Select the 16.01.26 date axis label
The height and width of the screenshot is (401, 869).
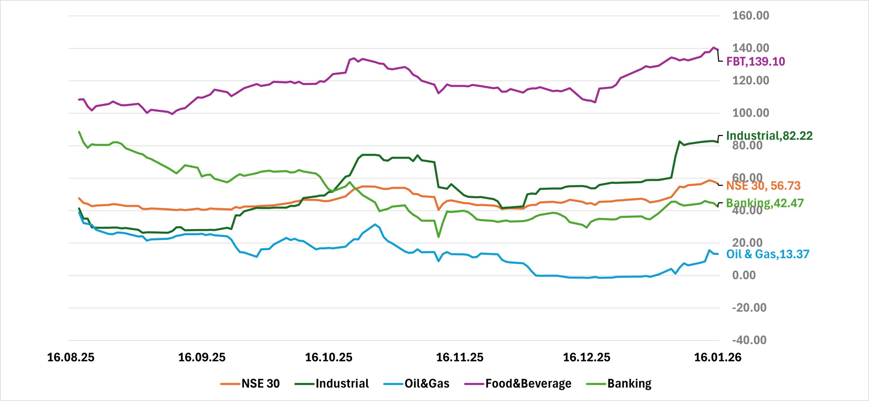click(718, 357)
